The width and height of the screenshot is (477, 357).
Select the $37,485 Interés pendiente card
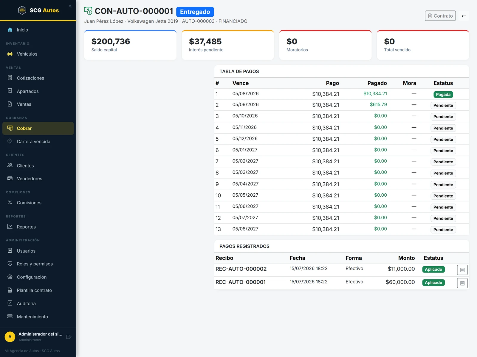tap(228, 45)
